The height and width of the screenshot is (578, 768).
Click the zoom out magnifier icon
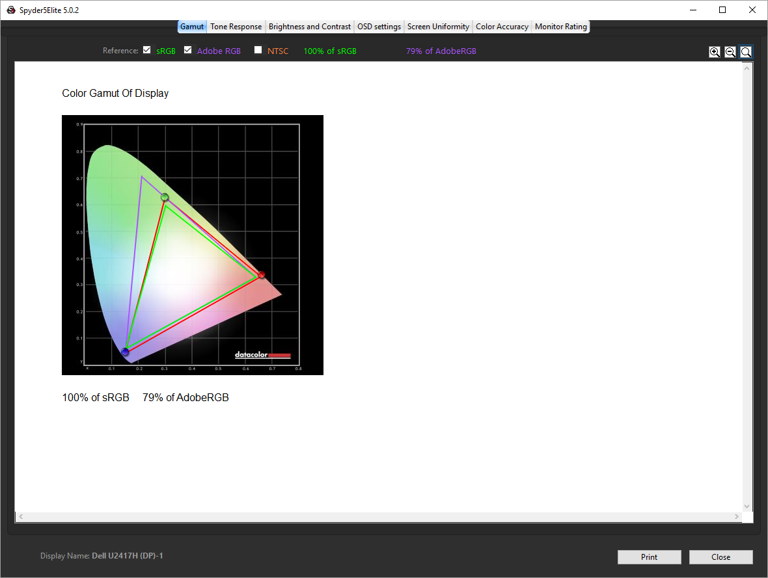click(x=730, y=52)
